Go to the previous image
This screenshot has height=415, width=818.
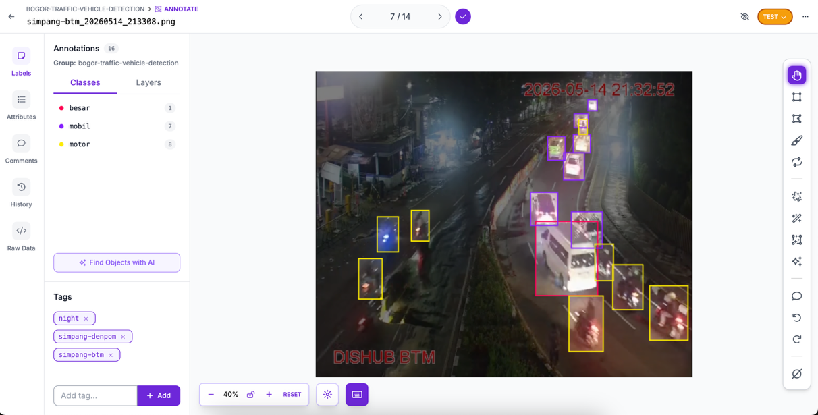[361, 17]
